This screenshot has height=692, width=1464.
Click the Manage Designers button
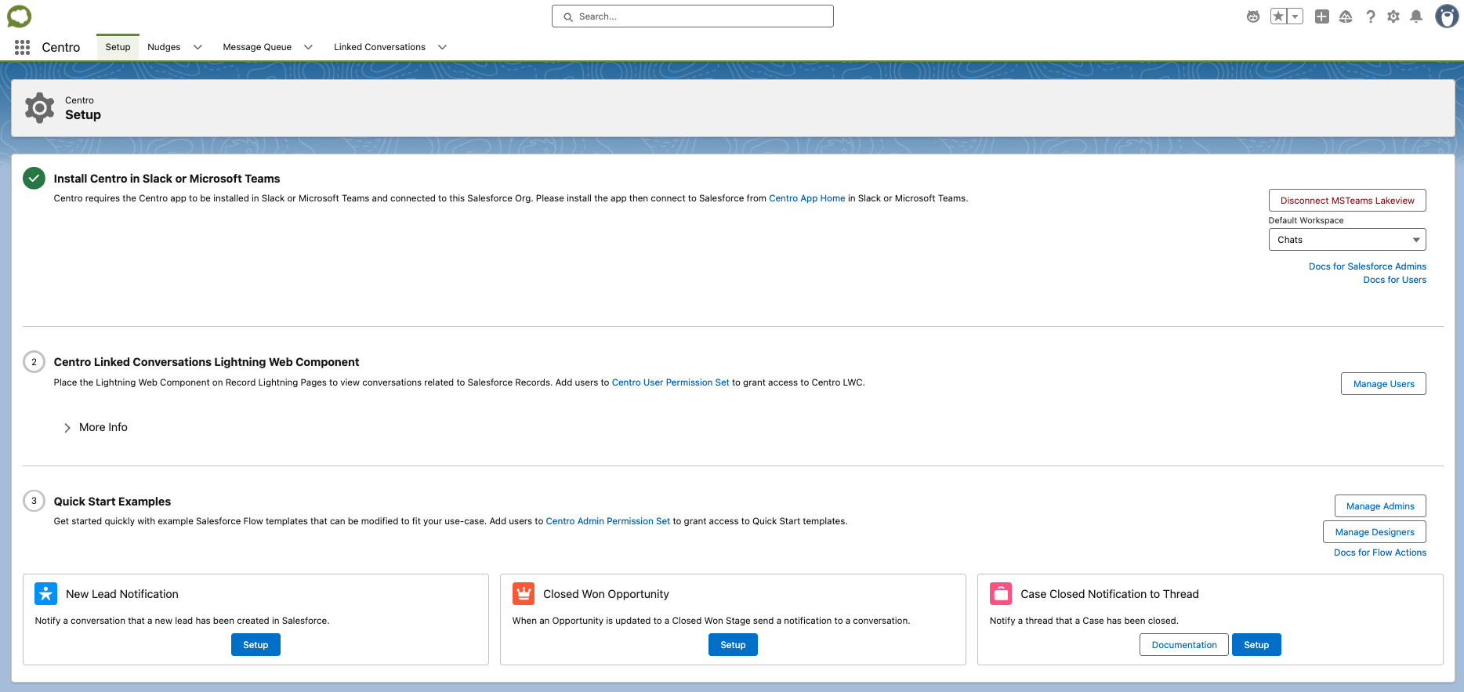tap(1375, 532)
